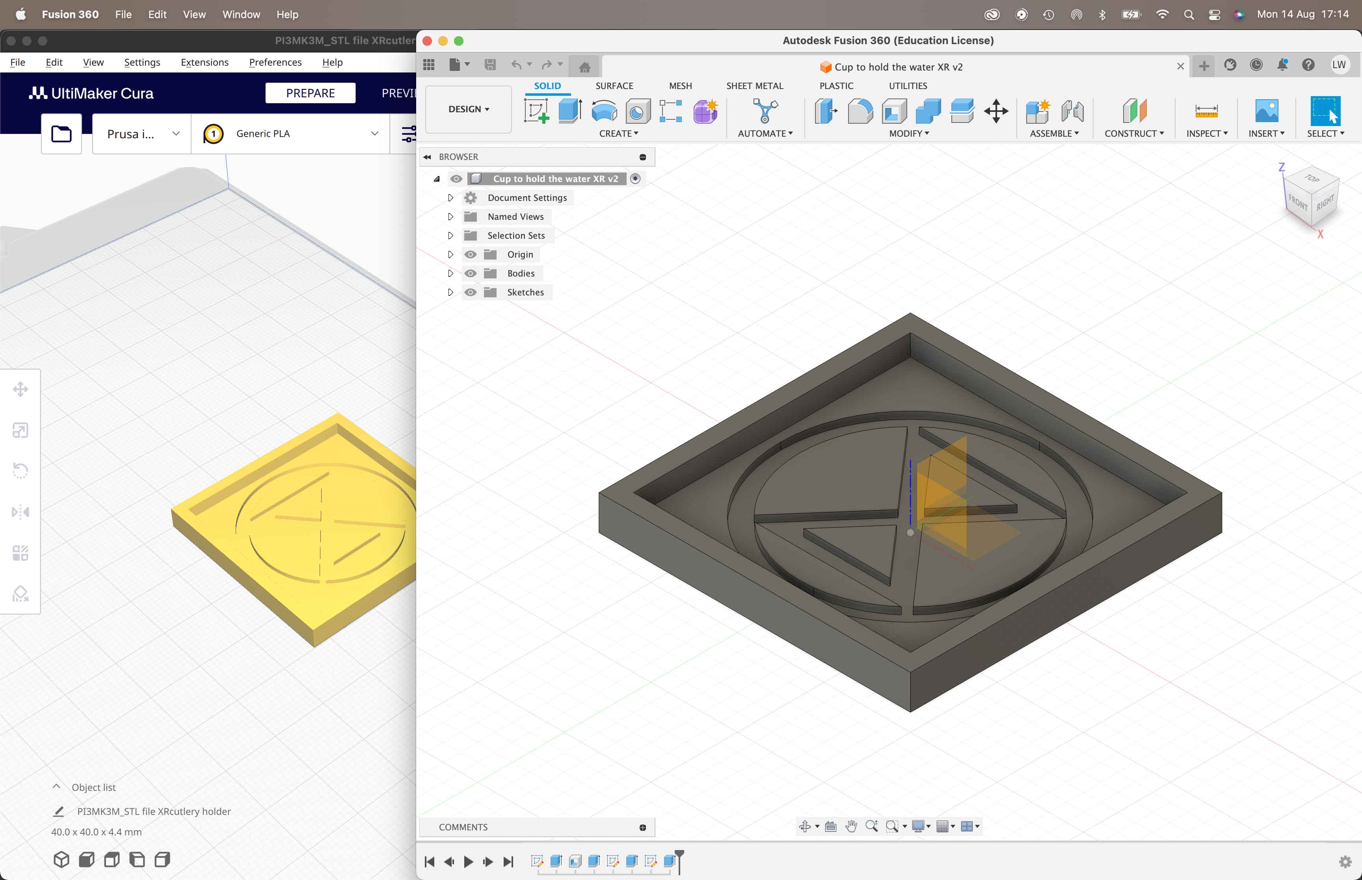Select the Rectangular Pattern tool
1362x880 pixels.
pos(670,110)
